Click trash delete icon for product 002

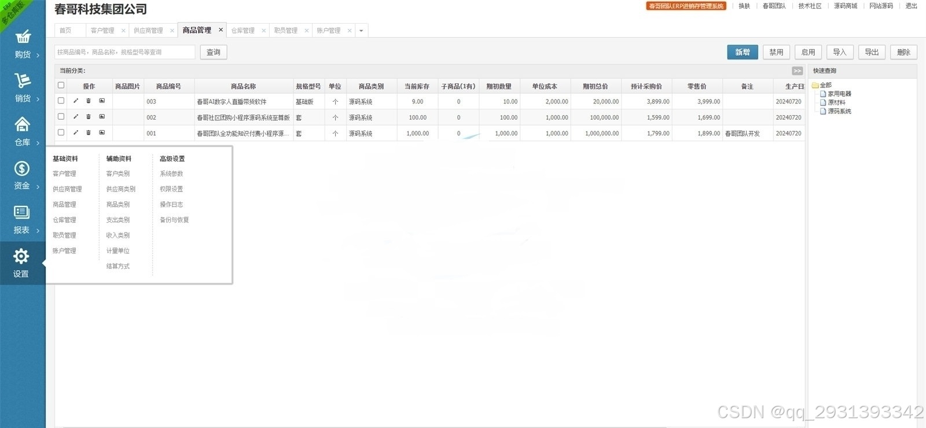(89, 117)
